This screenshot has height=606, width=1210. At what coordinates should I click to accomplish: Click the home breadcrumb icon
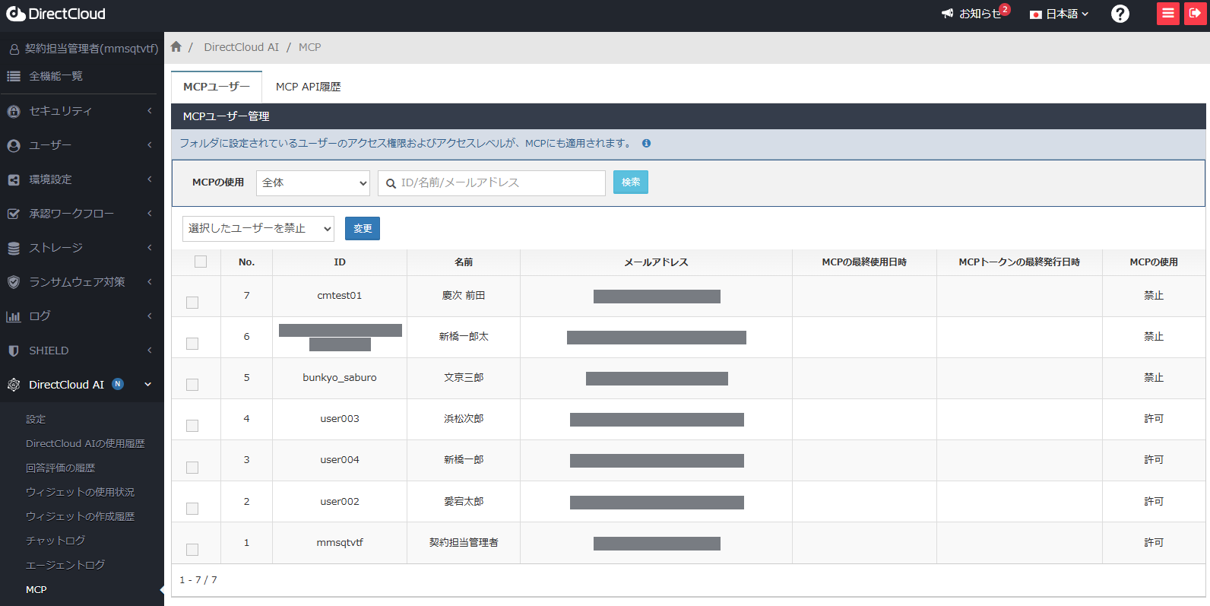(176, 46)
